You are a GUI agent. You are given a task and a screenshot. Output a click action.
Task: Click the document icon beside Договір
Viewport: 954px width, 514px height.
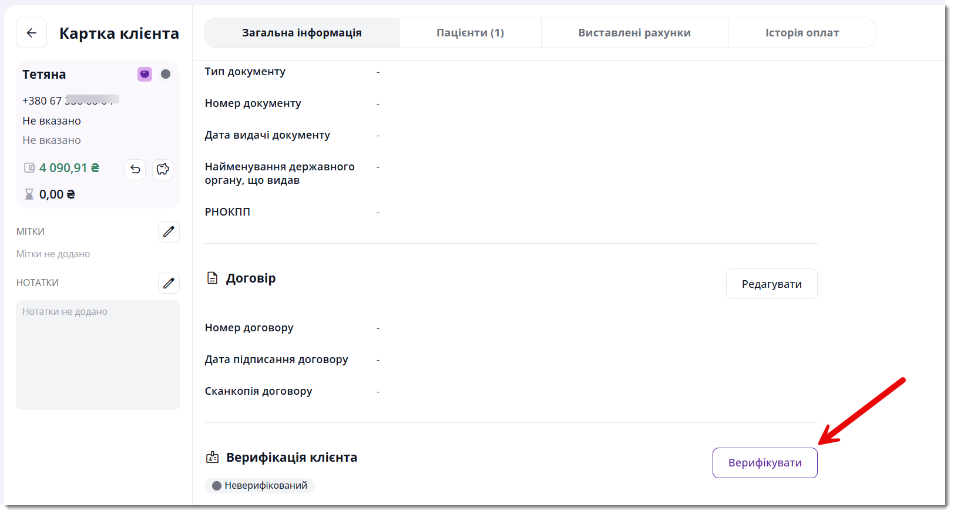tap(213, 278)
